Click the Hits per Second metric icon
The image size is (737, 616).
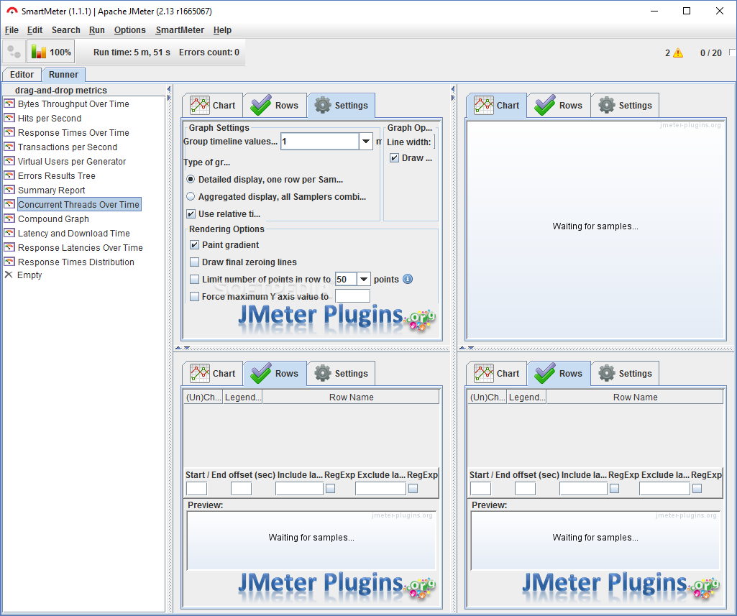point(9,118)
